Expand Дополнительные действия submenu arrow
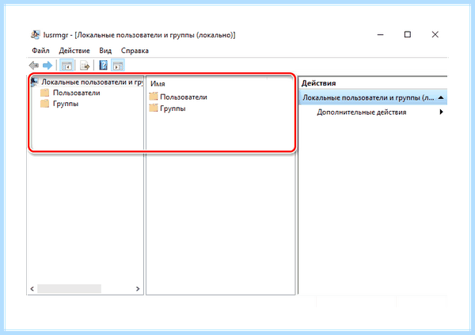The width and height of the screenshot is (475, 335). point(442,112)
